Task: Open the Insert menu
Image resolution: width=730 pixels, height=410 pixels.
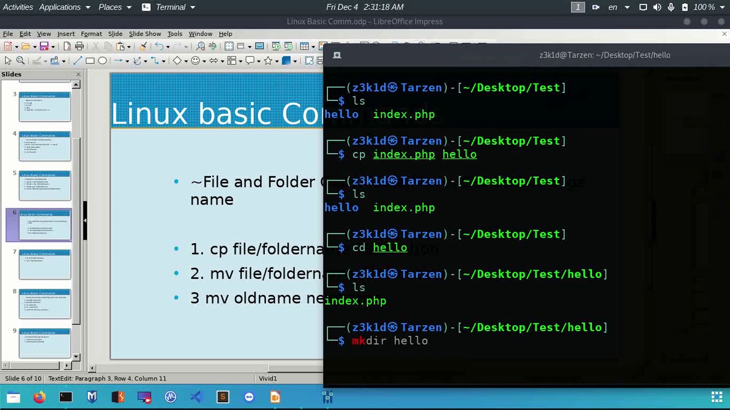Action: pyautogui.click(x=66, y=34)
